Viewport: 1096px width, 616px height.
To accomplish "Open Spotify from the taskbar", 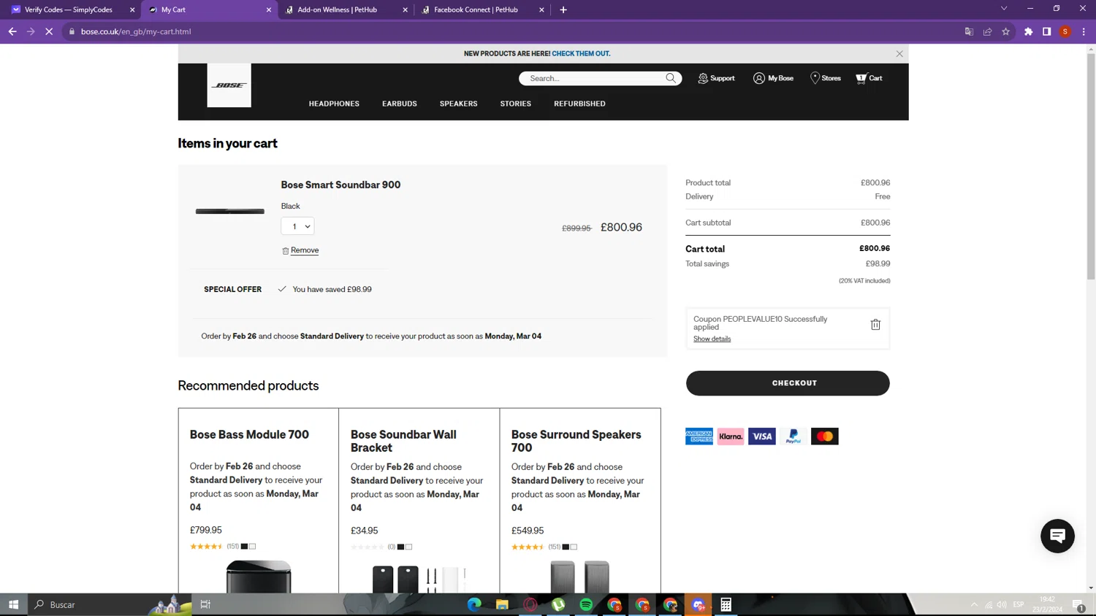I will (586, 604).
